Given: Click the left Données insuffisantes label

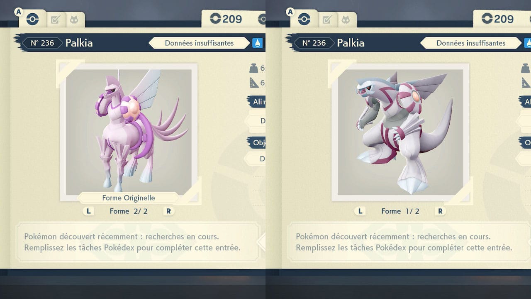Looking at the screenshot, I should pyautogui.click(x=199, y=43).
